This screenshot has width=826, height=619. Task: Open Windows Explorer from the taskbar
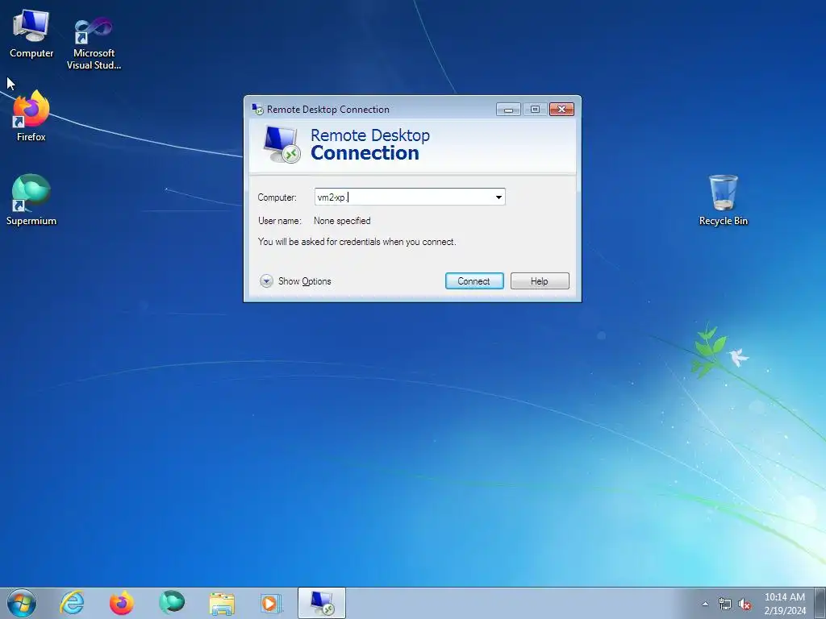222,603
